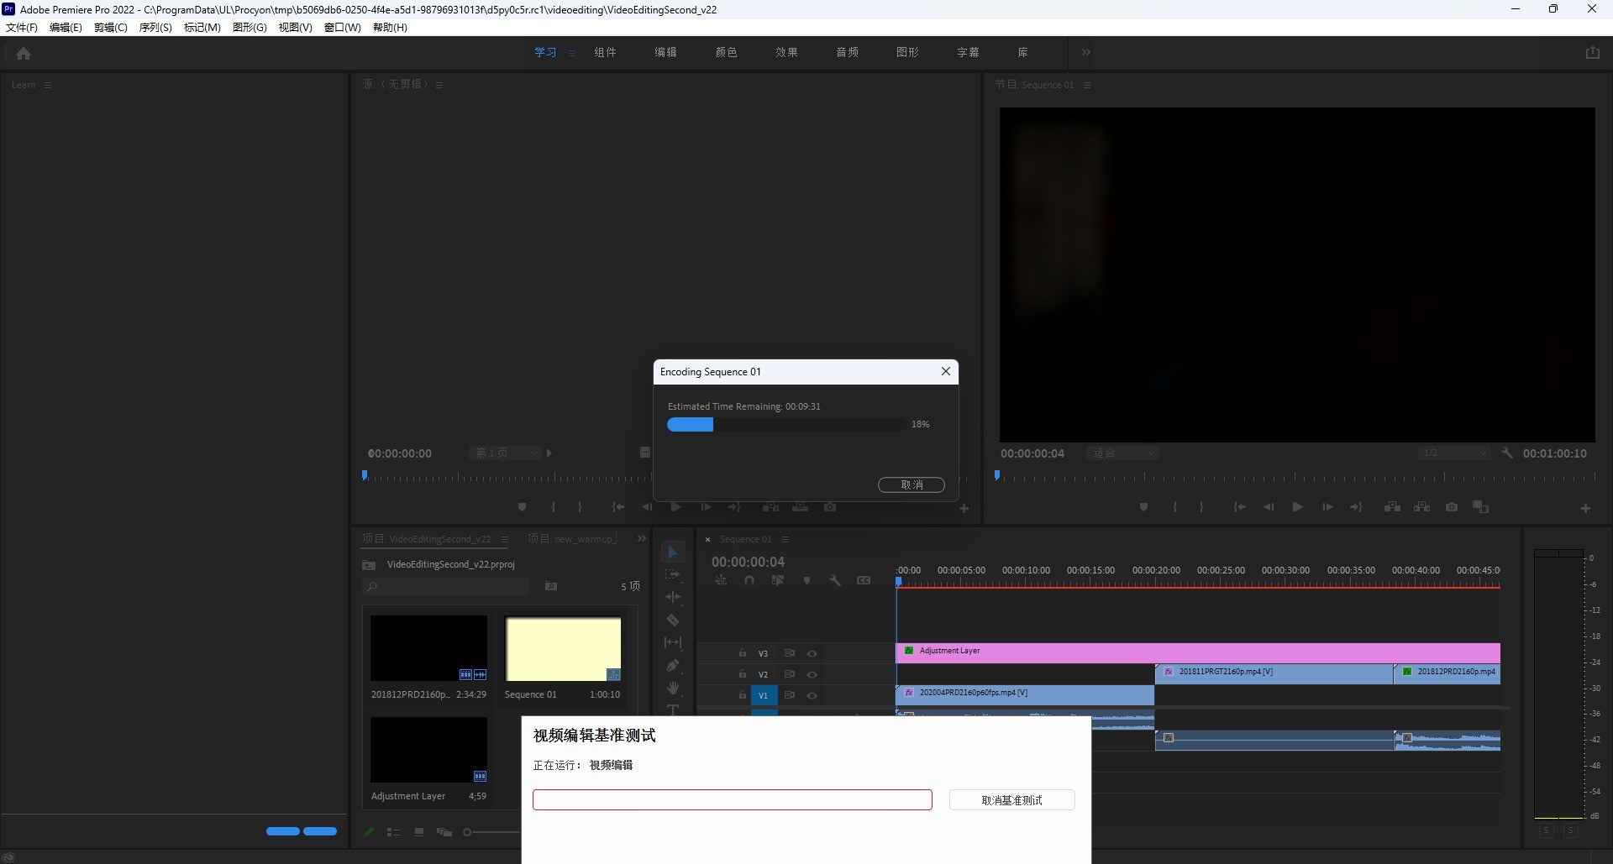Select the Razor tool

pyautogui.click(x=673, y=621)
